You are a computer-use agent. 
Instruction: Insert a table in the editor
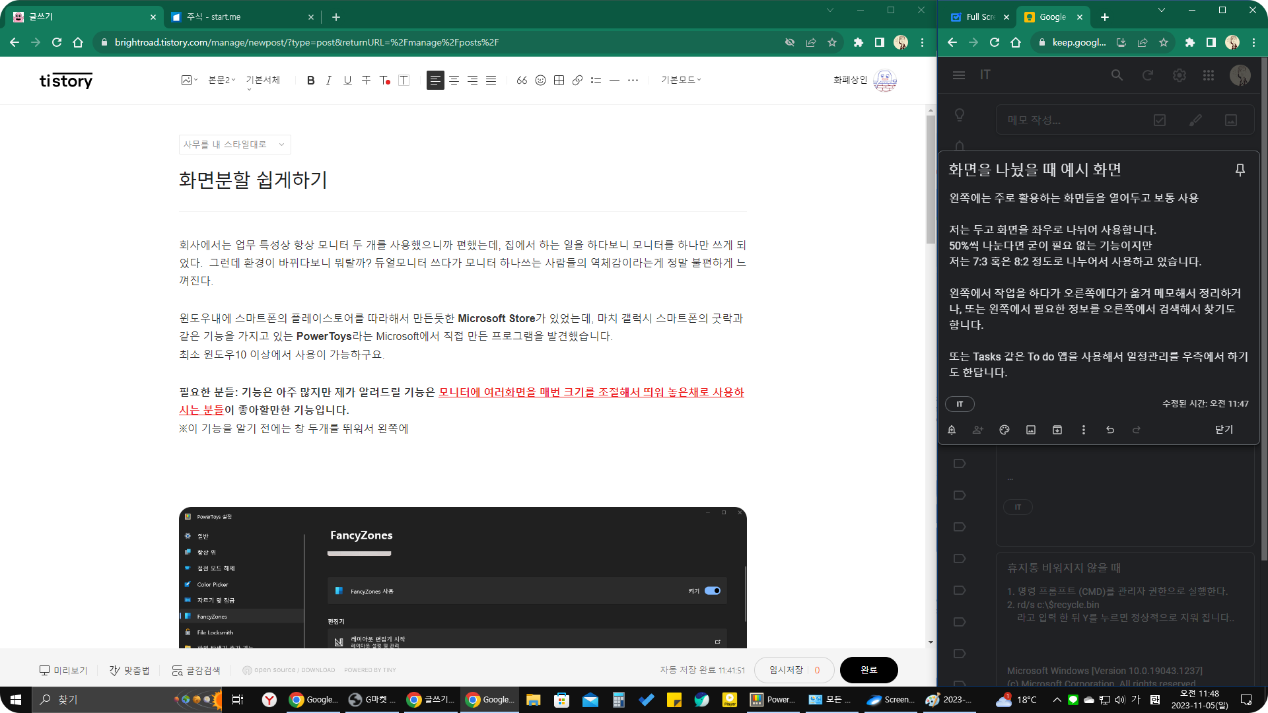point(559,80)
